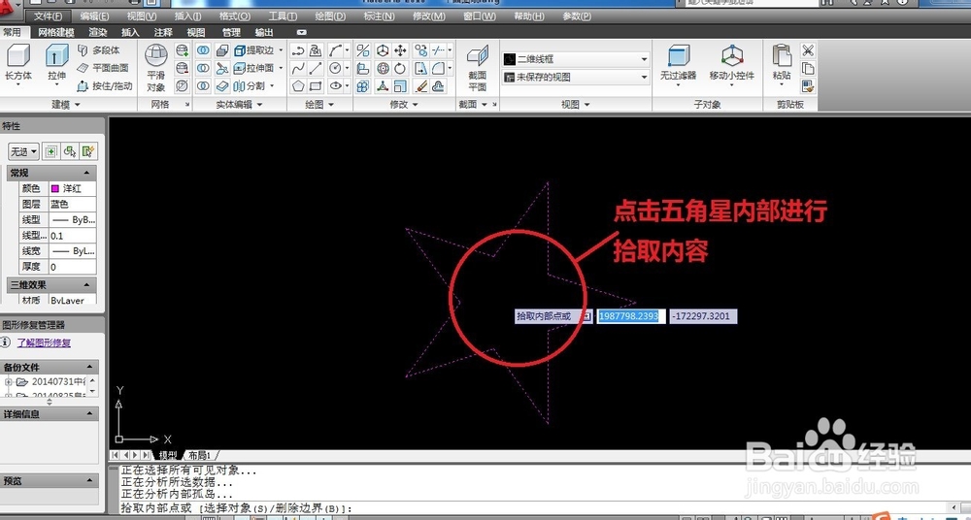Click the 线型比例 value 0.1 field

click(73, 235)
